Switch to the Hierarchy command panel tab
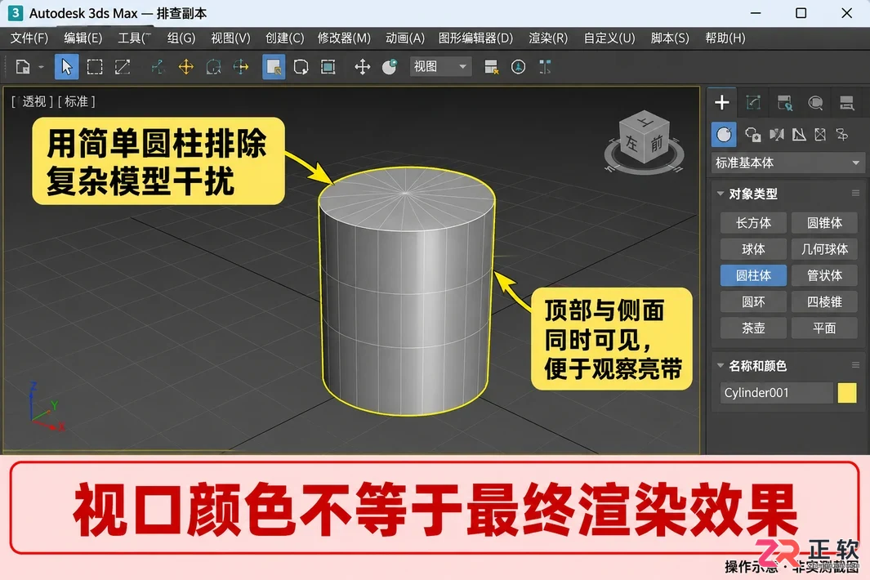This screenshot has width=870, height=580. tap(784, 102)
